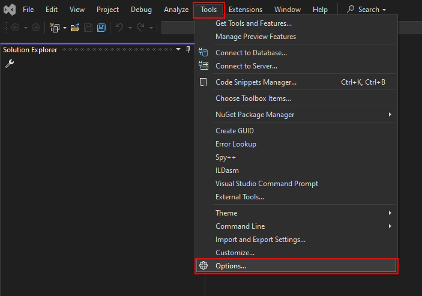Image resolution: width=422 pixels, height=296 pixels.
Task: Click the Save All toolbar icon
Action: (x=101, y=28)
